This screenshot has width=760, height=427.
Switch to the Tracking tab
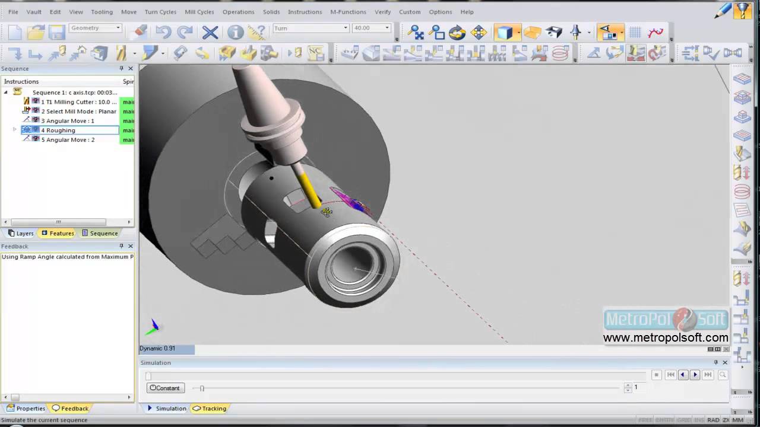pos(210,408)
